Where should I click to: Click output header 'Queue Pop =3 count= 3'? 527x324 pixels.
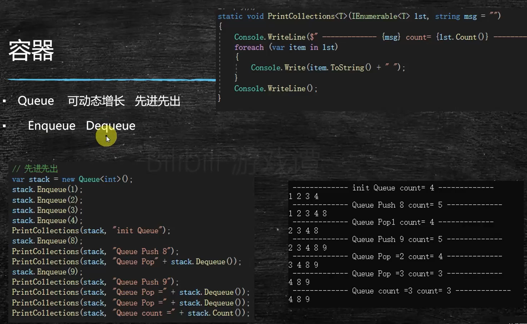397,274
